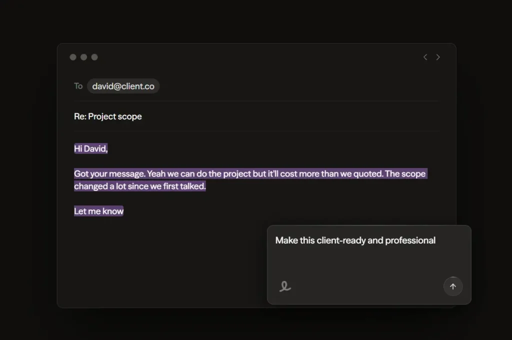Click the "Let me know" closing line

click(x=99, y=211)
